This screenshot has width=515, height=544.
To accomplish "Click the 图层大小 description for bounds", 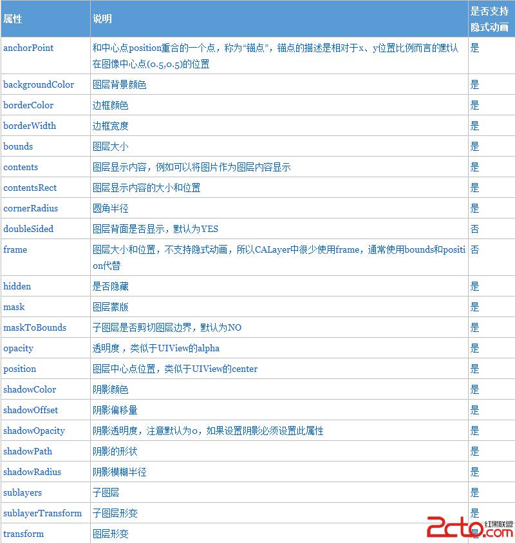I will coord(111,146).
